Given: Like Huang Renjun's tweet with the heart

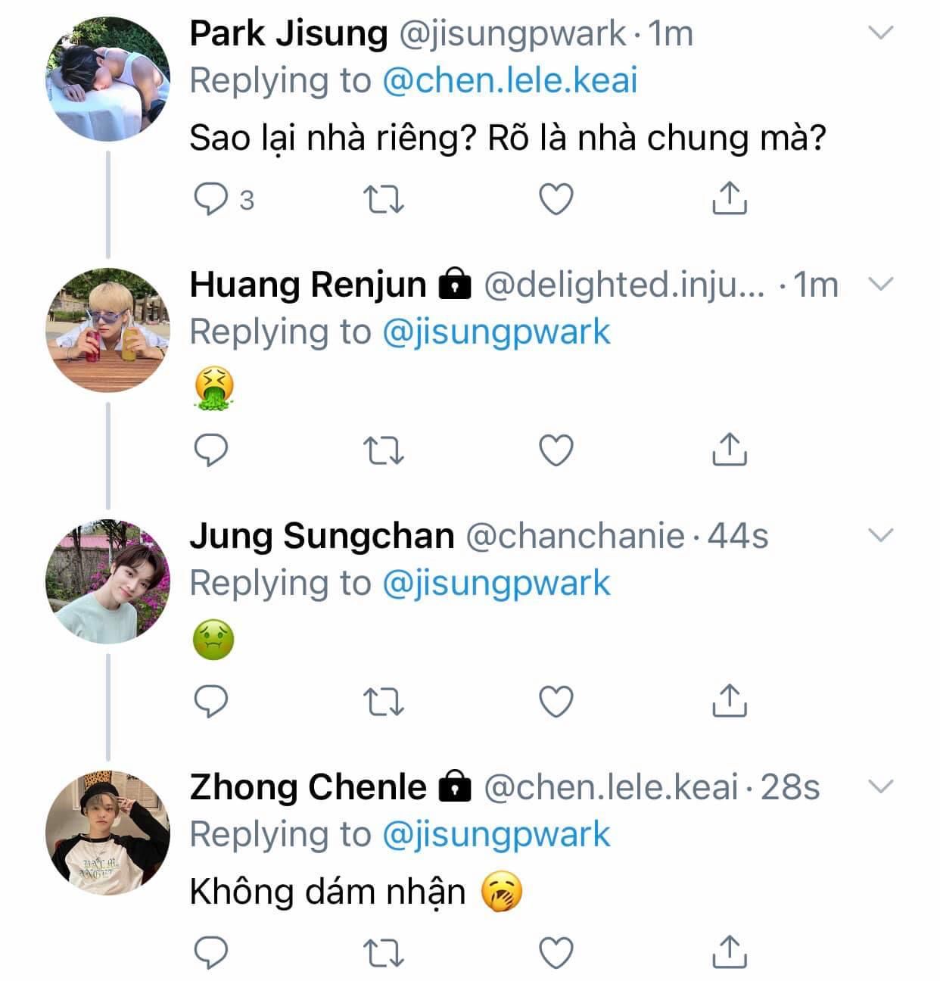Looking at the screenshot, I should coord(556,450).
